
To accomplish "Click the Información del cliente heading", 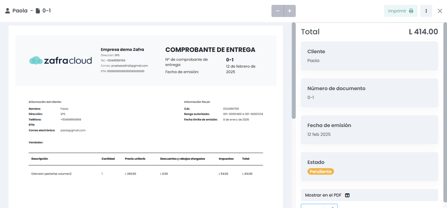I will click(x=45, y=102).
